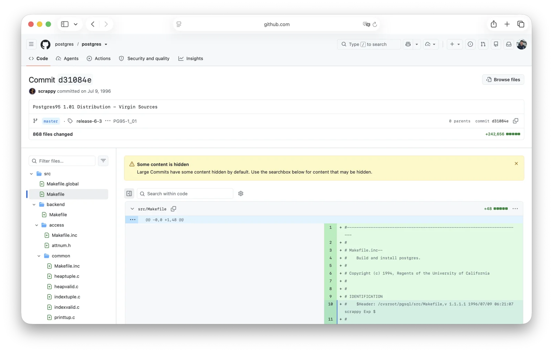Copy the src/Makefile file path
Image resolution: width=553 pixels, height=352 pixels.
point(174,209)
